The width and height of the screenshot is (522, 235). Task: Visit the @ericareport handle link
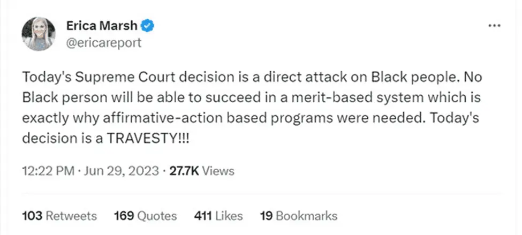pyautogui.click(x=103, y=42)
